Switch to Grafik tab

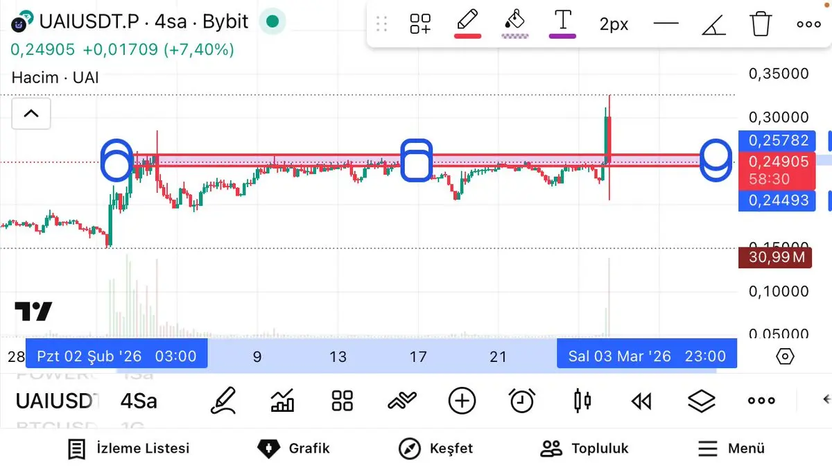coord(293,449)
